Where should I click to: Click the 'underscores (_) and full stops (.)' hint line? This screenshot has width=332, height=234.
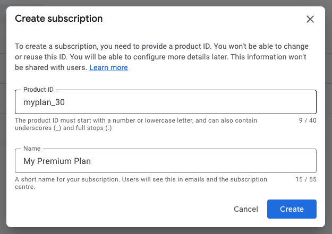coord(63,128)
